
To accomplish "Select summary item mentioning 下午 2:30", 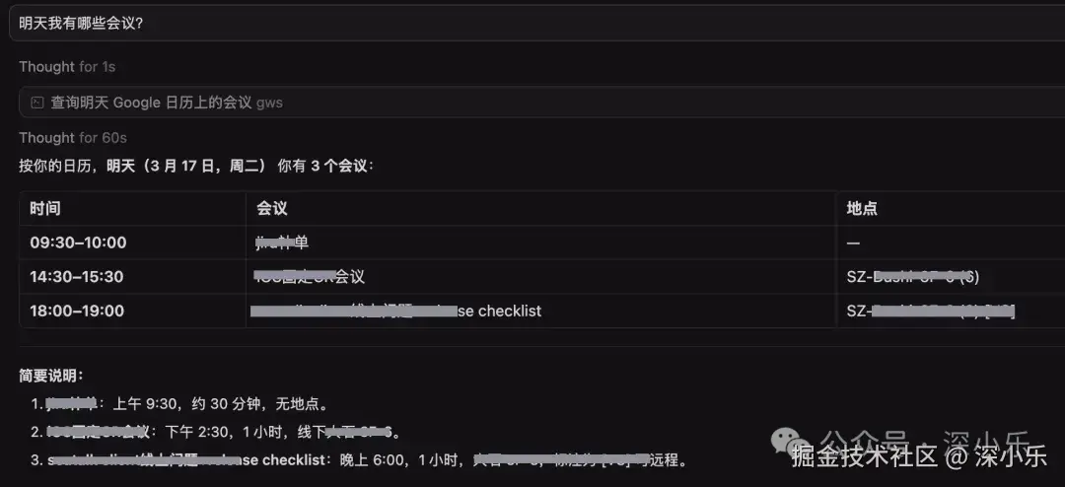I will click(x=215, y=432).
